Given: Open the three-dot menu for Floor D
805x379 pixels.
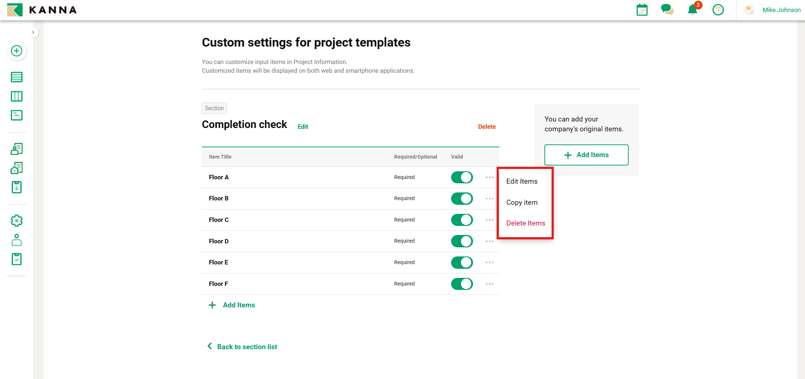Looking at the screenshot, I should tap(489, 242).
